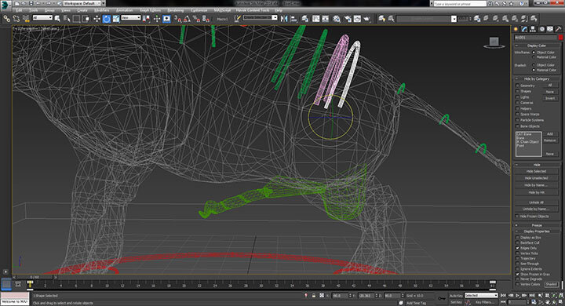Image resolution: width=565 pixels, height=306 pixels.
Task: Open the Material Editor icon
Action: [337, 19]
